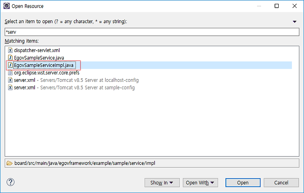Click the Open button
Image resolution: width=304 pixels, height=193 pixels.
(243, 183)
